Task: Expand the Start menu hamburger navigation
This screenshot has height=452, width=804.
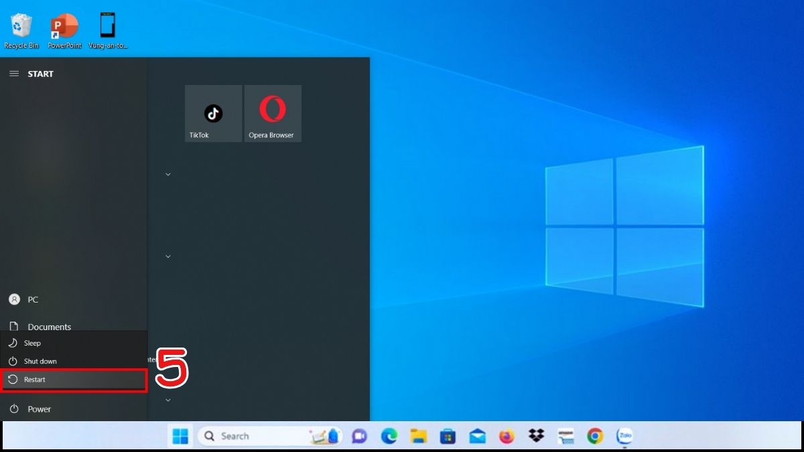Action: point(14,74)
